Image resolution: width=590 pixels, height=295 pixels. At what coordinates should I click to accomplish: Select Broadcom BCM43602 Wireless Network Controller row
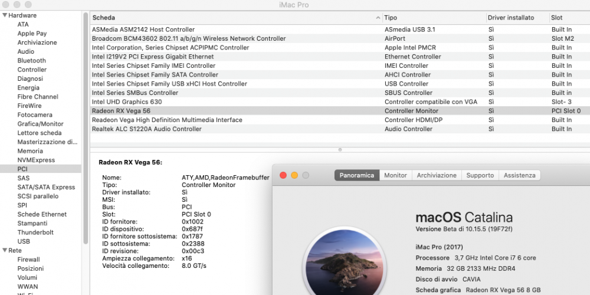pyautogui.click(x=340, y=38)
